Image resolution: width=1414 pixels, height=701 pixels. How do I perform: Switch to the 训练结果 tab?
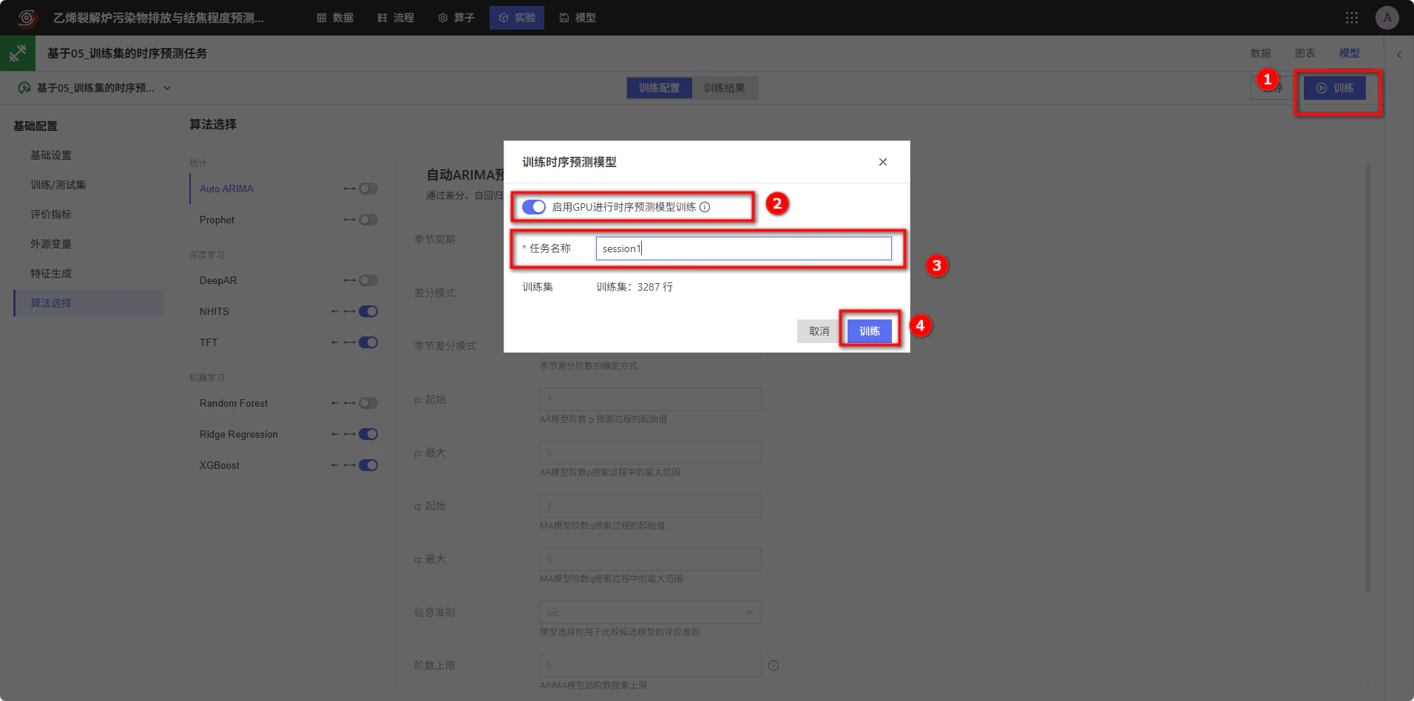click(x=724, y=88)
